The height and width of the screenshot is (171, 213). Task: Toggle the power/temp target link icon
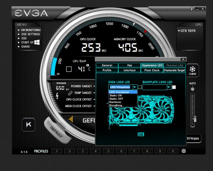pos(70,93)
